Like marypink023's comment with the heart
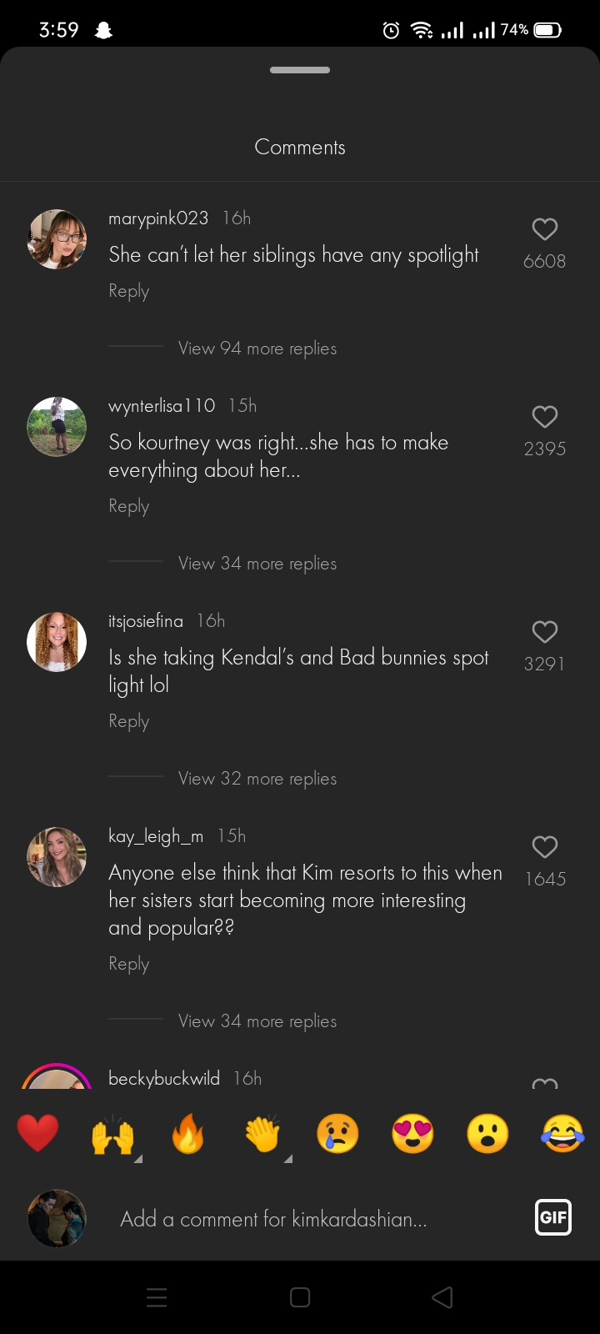This screenshot has width=600, height=1334. (544, 229)
